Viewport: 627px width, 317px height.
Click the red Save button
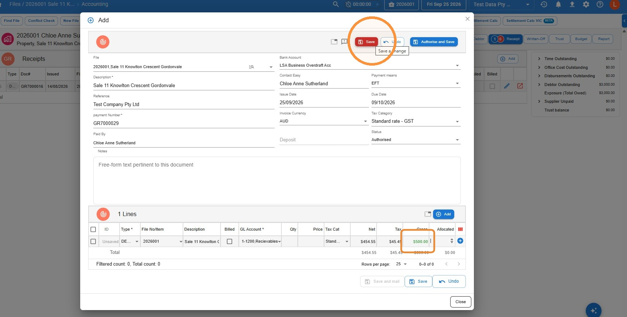(366, 42)
